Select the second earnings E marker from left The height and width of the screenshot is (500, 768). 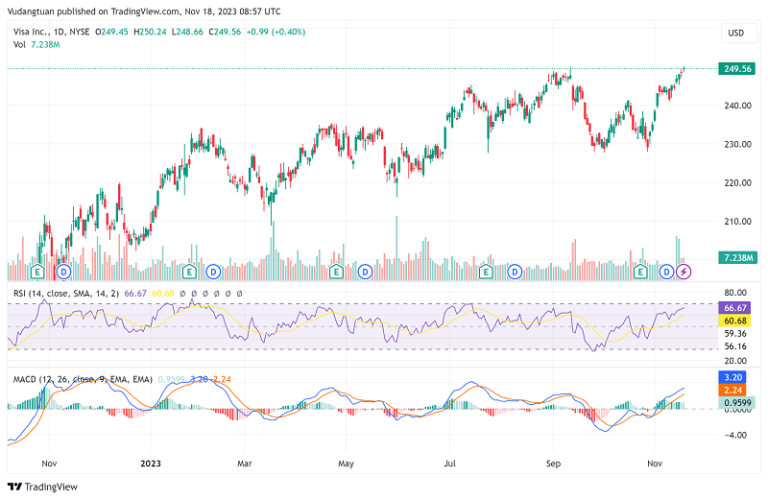click(x=190, y=272)
